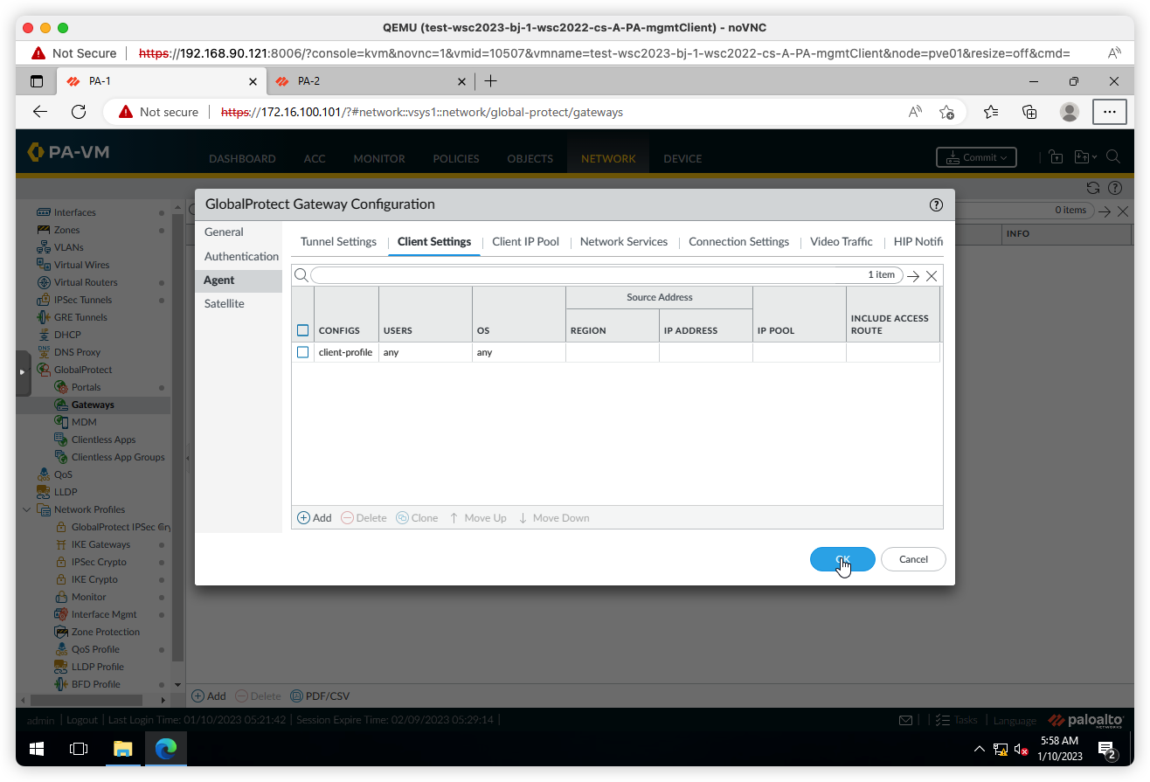Click the search magnifier icon in Client Settings

[x=301, y=275]
